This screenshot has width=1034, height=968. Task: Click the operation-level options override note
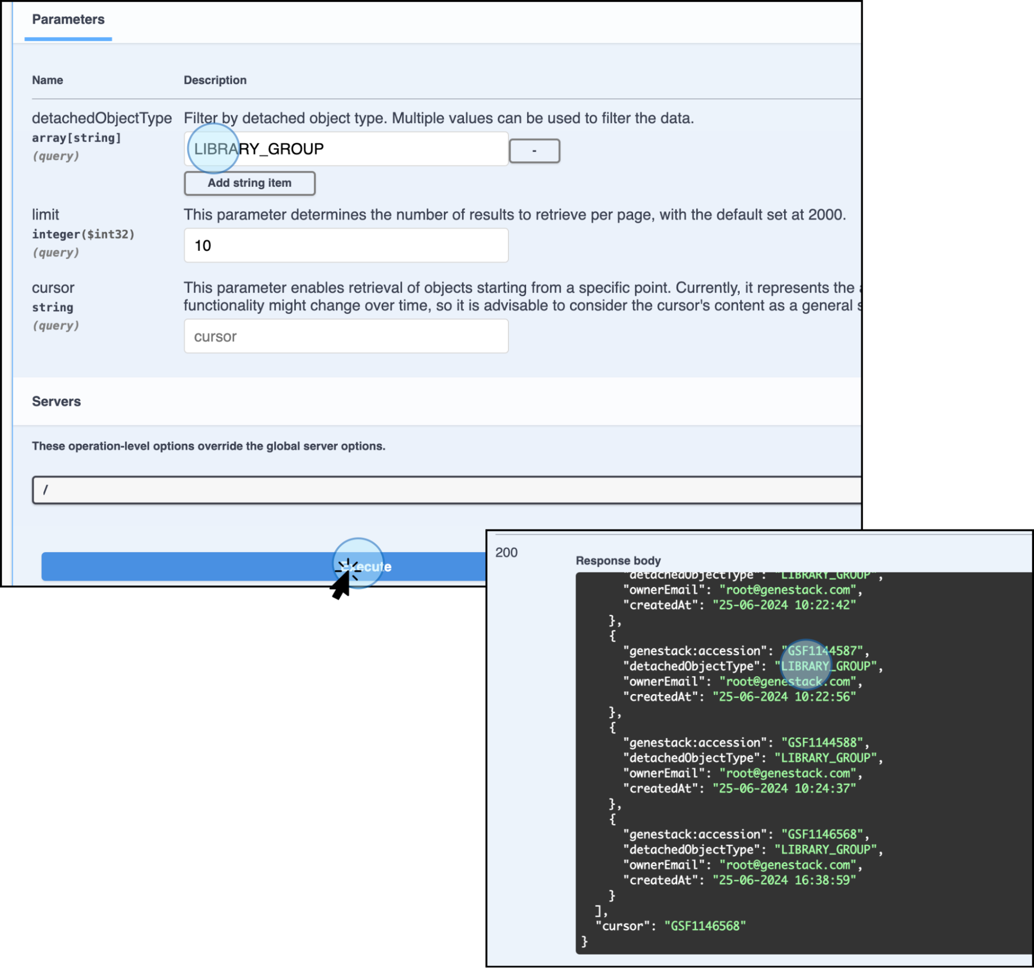(x=208, y=446)
